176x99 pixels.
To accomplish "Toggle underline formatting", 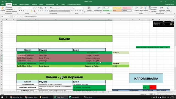I will (x=24, y=11).
